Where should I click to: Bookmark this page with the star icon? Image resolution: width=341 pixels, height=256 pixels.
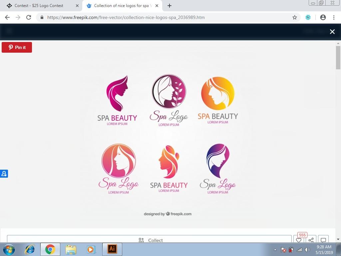pyautogui.click(x=294, y=17)
